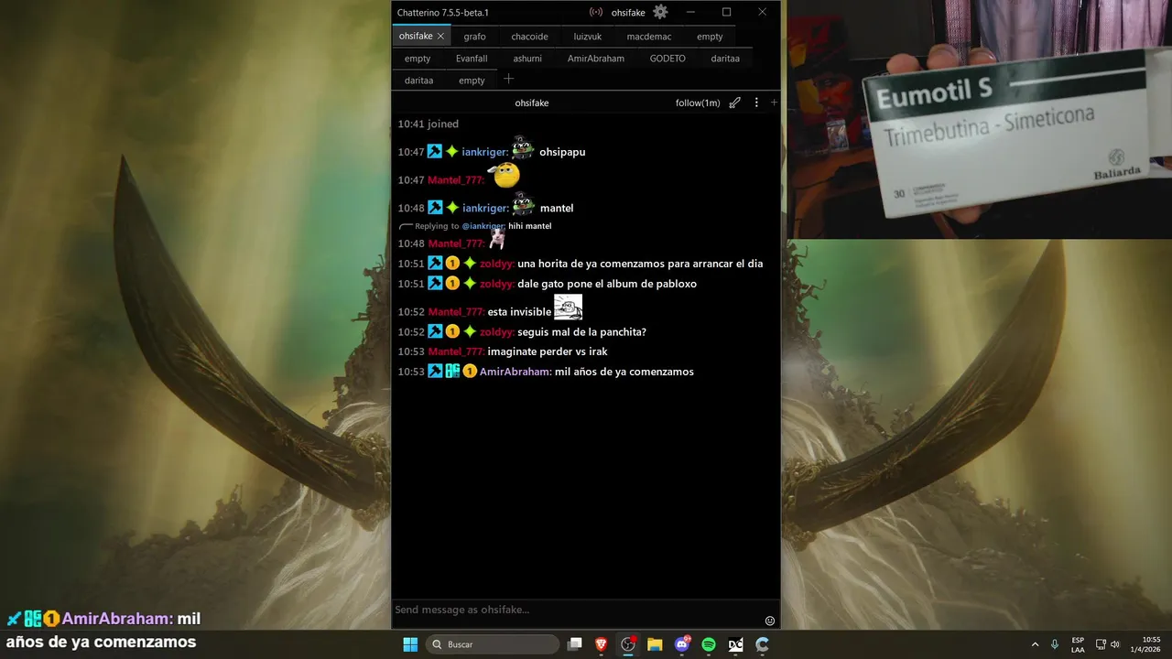The height and width of the screenshot is (659, 1172).
Task: Add a new tab with the plus button
Action: 509,79
